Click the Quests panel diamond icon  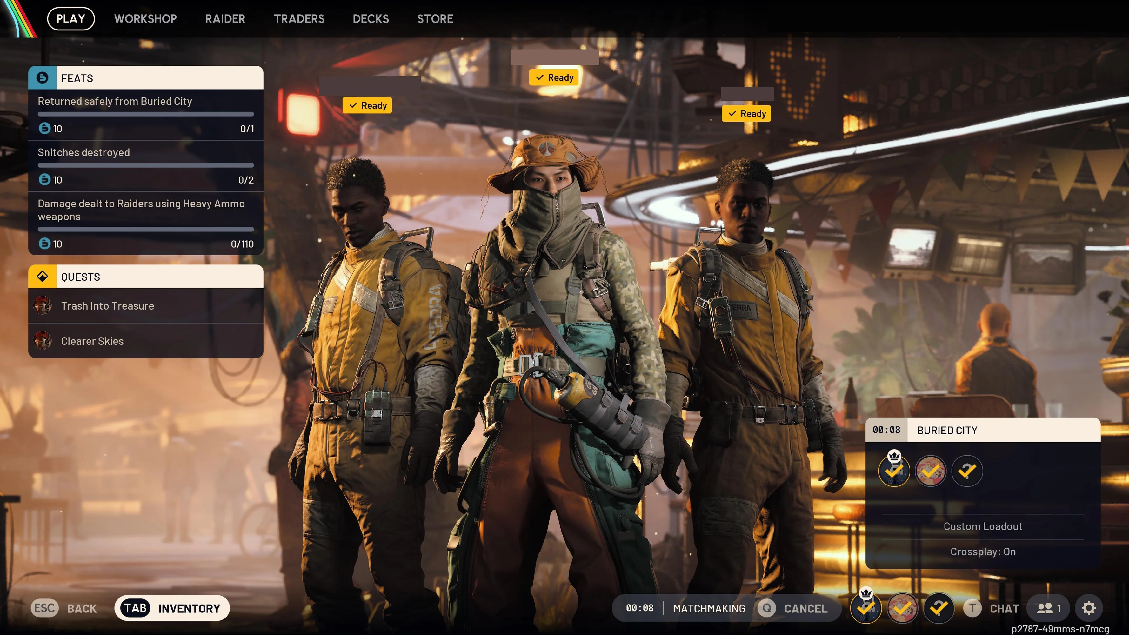[43, 277]
